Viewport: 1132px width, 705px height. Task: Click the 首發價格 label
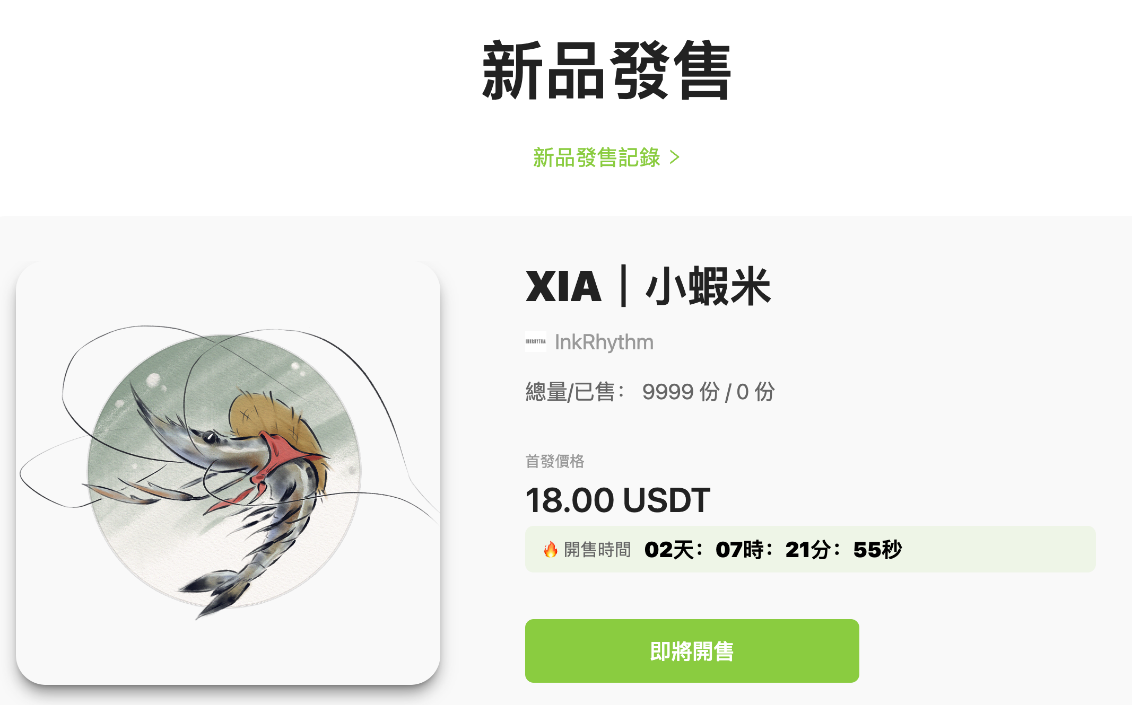(555, 461)
